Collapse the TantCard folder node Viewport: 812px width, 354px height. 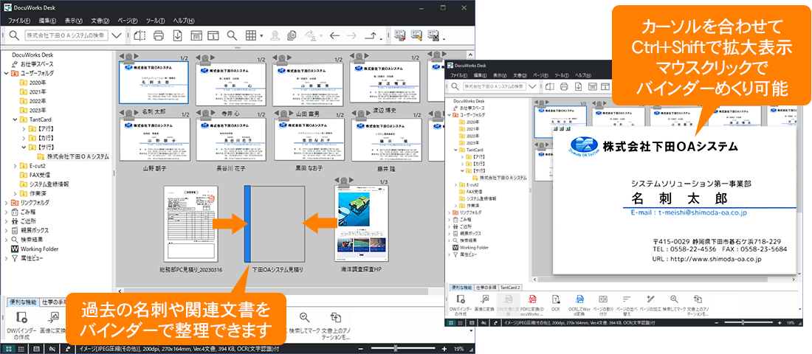[x=15, y=119]
